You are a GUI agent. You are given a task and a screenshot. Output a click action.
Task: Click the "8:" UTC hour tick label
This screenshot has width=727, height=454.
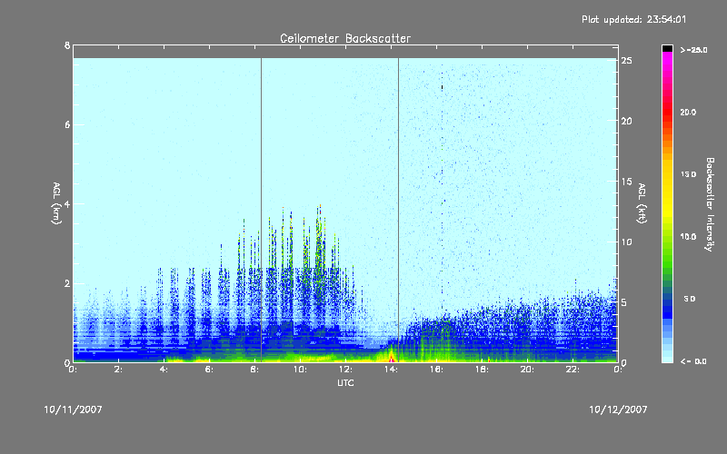coord(255,370)
